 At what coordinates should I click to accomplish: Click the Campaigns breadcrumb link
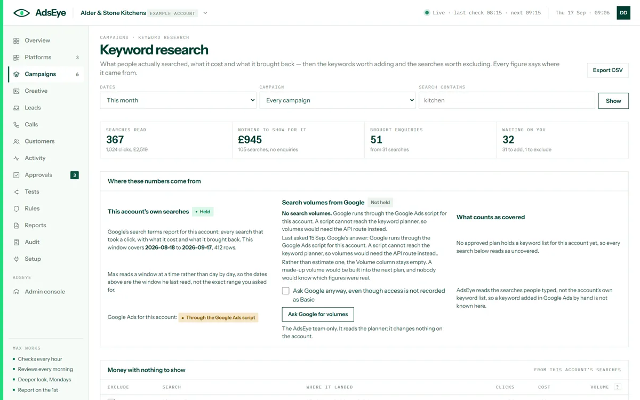[x=115, y=38]
